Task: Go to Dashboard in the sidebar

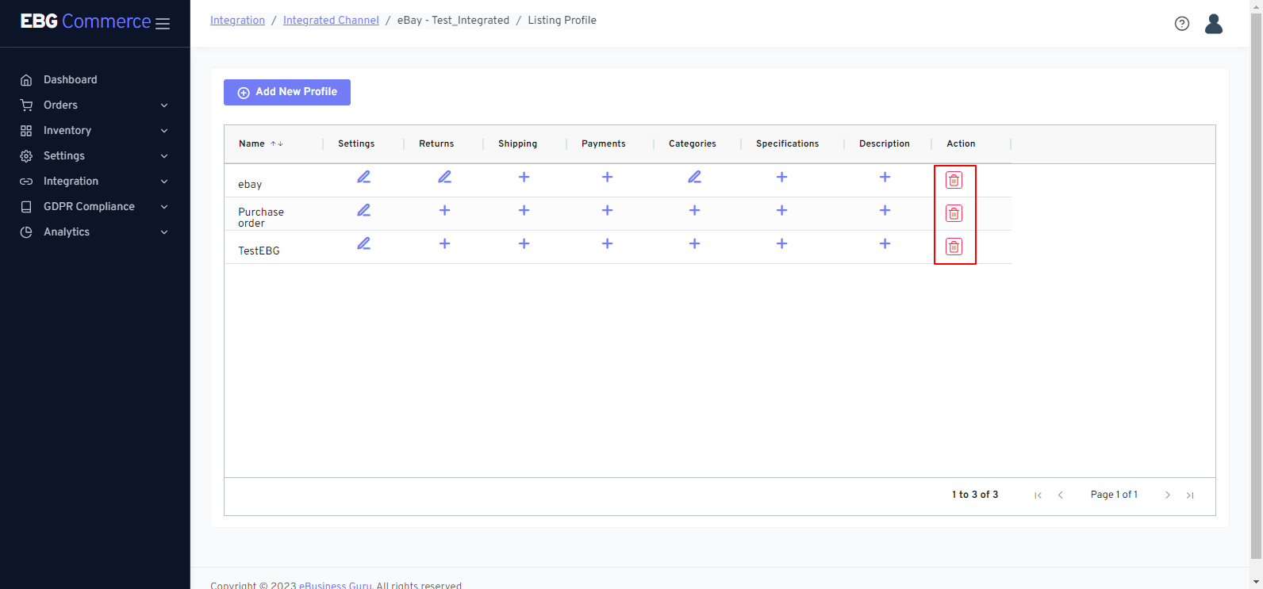Action: pyautogui.click(x=70, y=79)
